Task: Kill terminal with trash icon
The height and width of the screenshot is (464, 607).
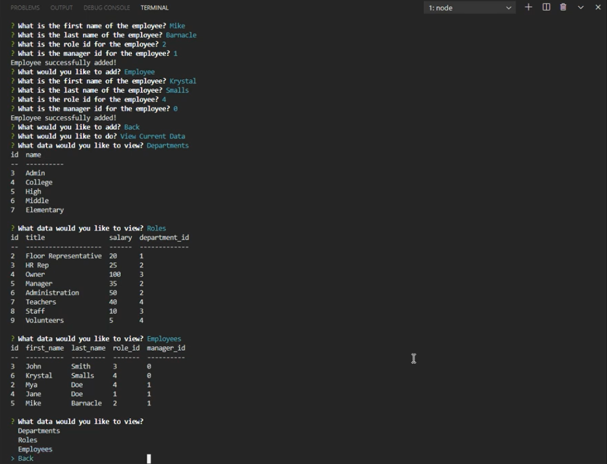Action: coord(563,7)
